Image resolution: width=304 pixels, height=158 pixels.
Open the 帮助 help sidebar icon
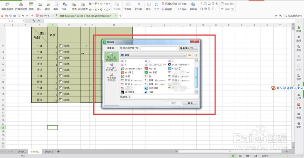[299, 125]
